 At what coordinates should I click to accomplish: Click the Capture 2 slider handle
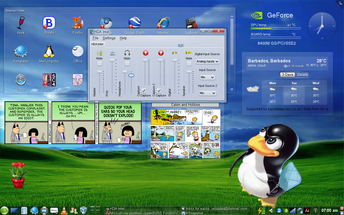coord(160,60)
